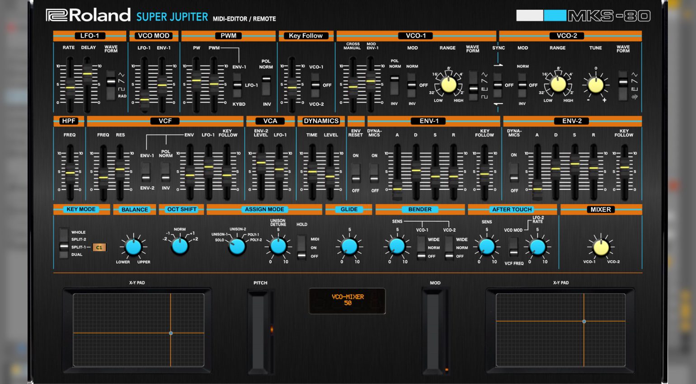Click the GLIDE label
The height and width of the screenshot is (384, 696).
click(x=349, y=209)
